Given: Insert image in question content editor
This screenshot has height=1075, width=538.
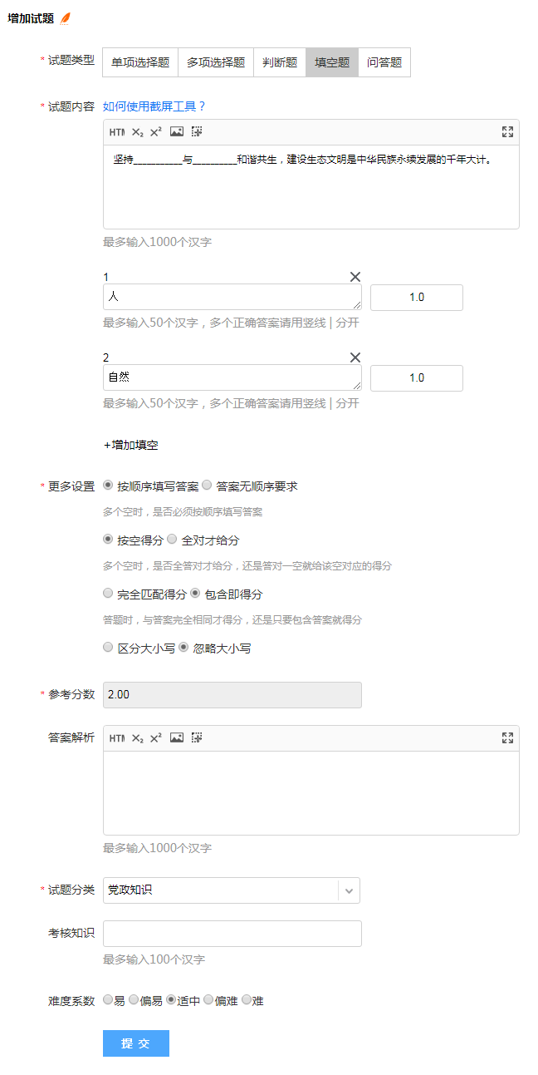Looking at the screenshot, I should coord(176,132).
